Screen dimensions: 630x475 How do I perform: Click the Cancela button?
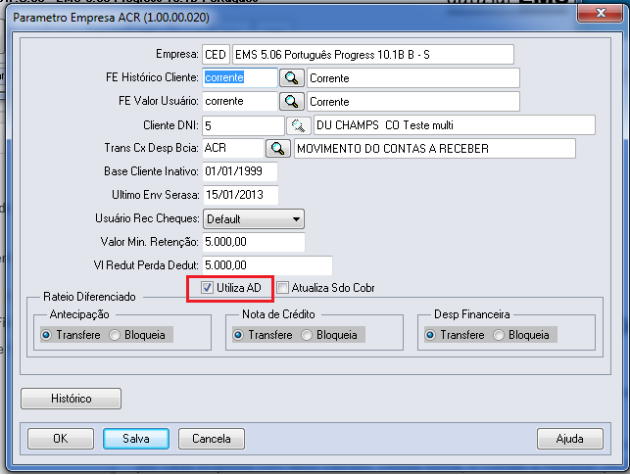click(x=212, y=439)
